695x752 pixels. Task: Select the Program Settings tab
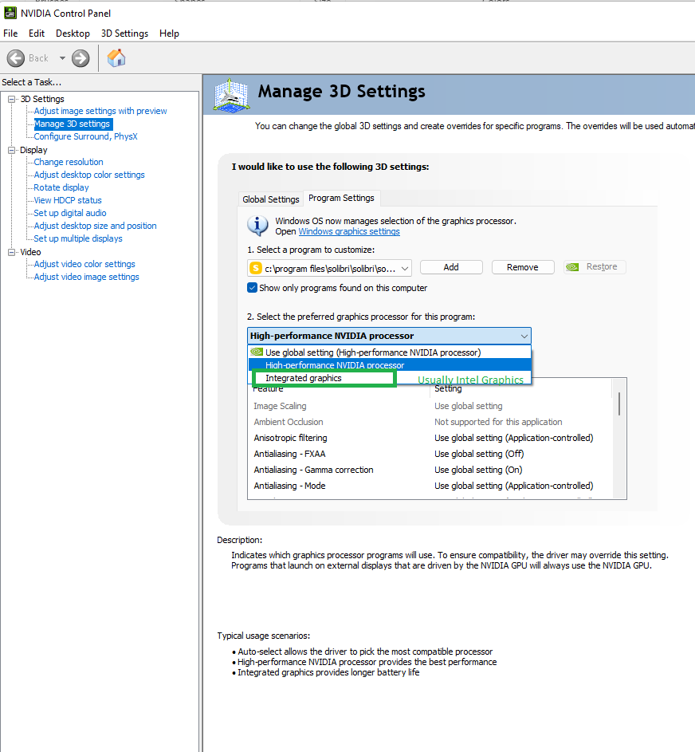pos(341,198)
